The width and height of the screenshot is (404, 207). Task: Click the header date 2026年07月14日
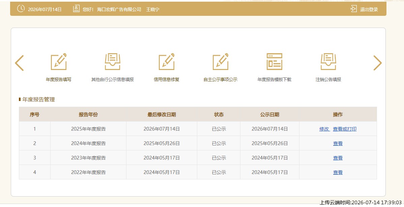(x=45, y=9)
